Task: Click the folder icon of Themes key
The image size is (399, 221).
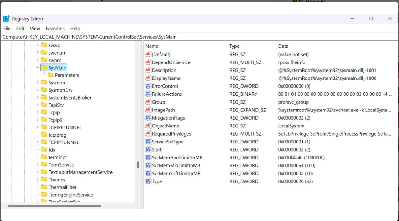Action: (x=44, y=180)
